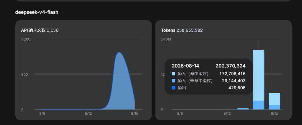The image size is (302, 125).
Task: Click the 1,200 axis label
Action: (x=26, y=39)
